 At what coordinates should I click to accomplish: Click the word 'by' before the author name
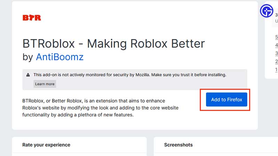(x=28, y=57)
